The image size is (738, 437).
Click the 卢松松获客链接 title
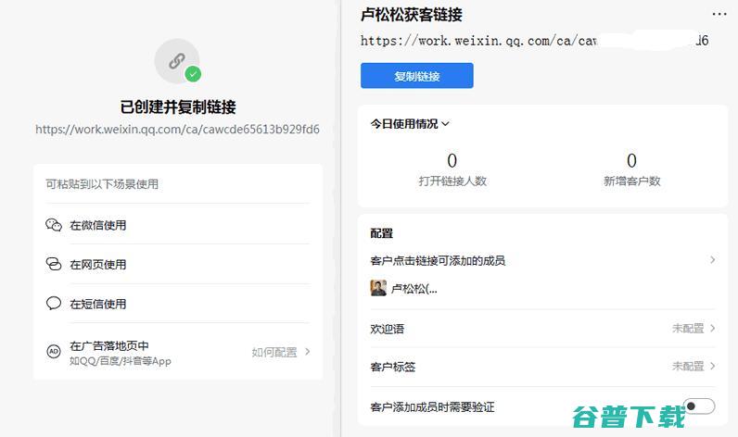pos(412,15)
